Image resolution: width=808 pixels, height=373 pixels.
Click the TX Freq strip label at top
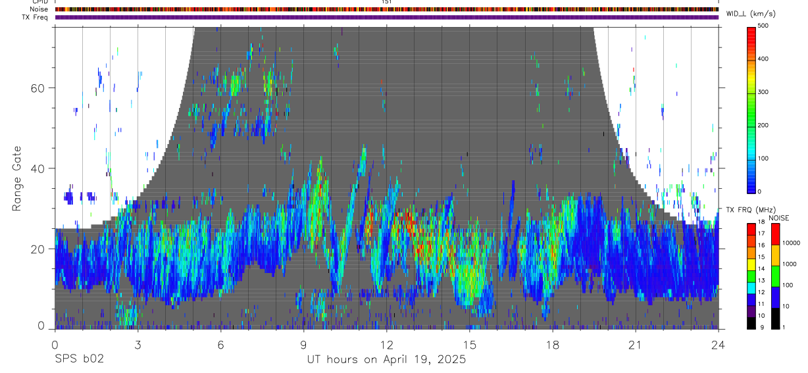click(35, 17)
